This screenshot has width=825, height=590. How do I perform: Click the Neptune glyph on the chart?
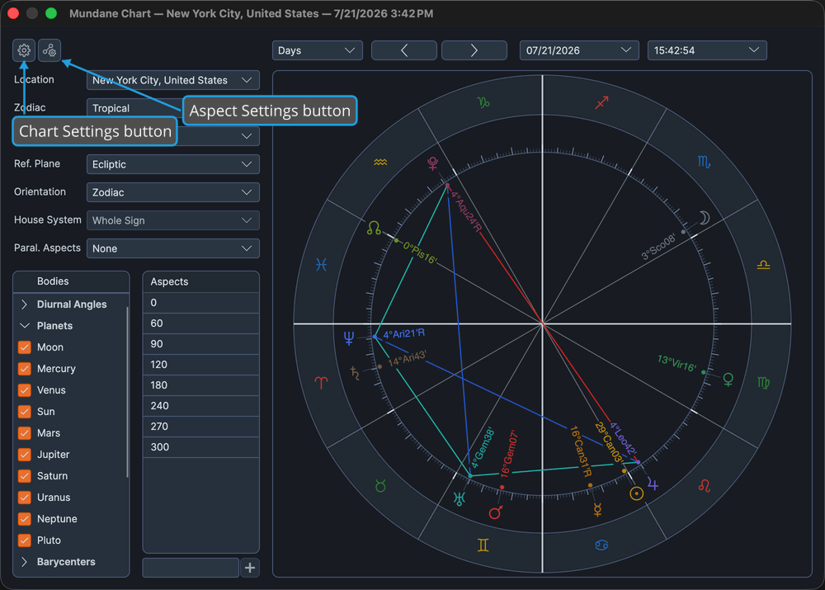click(x=348, y=337)
